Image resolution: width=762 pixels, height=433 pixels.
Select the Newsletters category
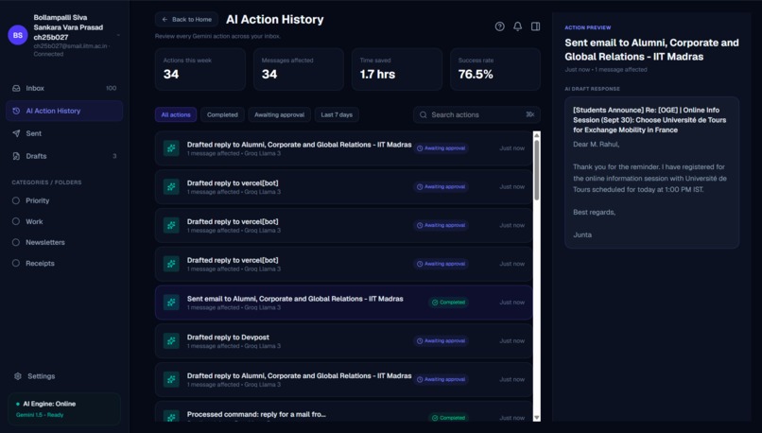(x=64, y=242)
